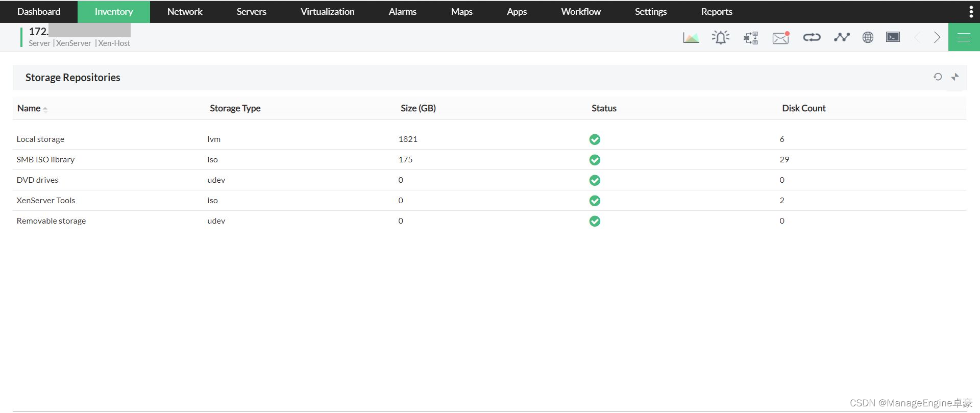980x413 pixels.
Task: Select the XenServer Tools name
Action: (x=46, y=201)
